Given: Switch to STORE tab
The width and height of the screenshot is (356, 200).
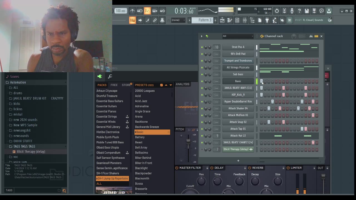Looking at the screenshot, I should (x=126, y=85).
